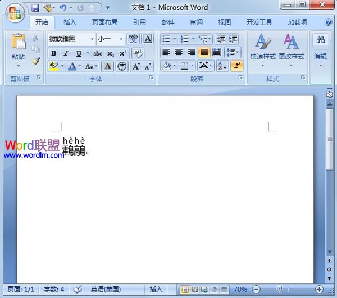
Task: Toggle justified alignment button
Action: click(204, 52)
